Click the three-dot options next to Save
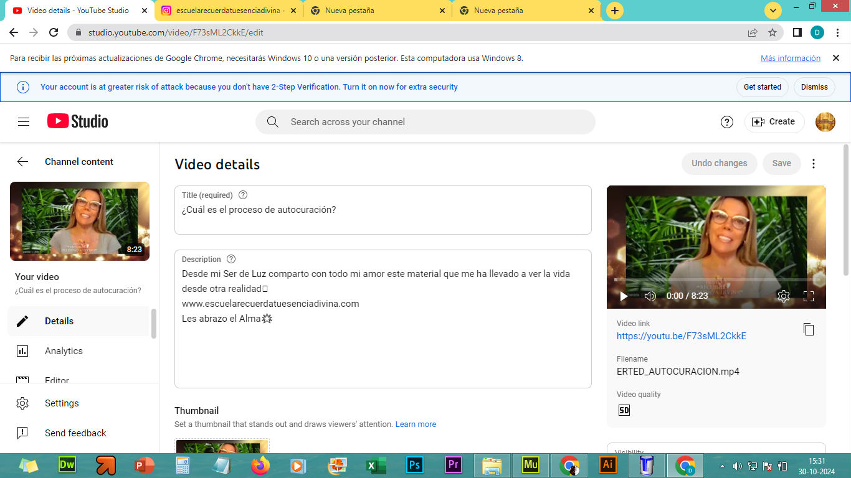This screenshot has width=851, height=478. click(813, 164)
